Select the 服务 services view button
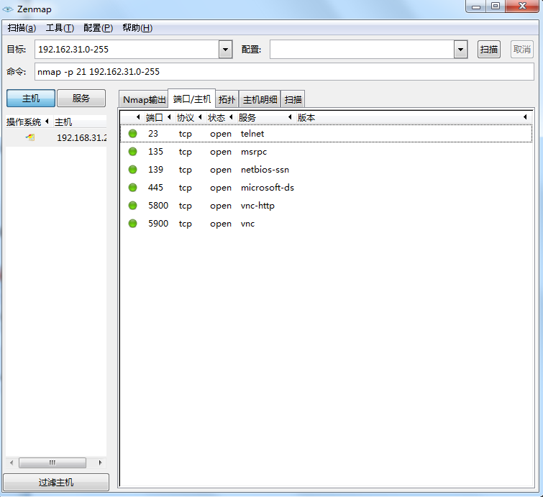This screenshot has height=497, width=543. (81, 99)
